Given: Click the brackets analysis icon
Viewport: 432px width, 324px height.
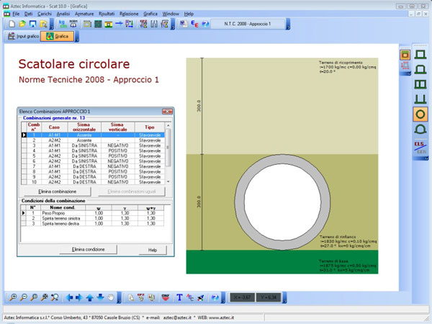Looking at the screenshot, I should [x=154, y=24].
